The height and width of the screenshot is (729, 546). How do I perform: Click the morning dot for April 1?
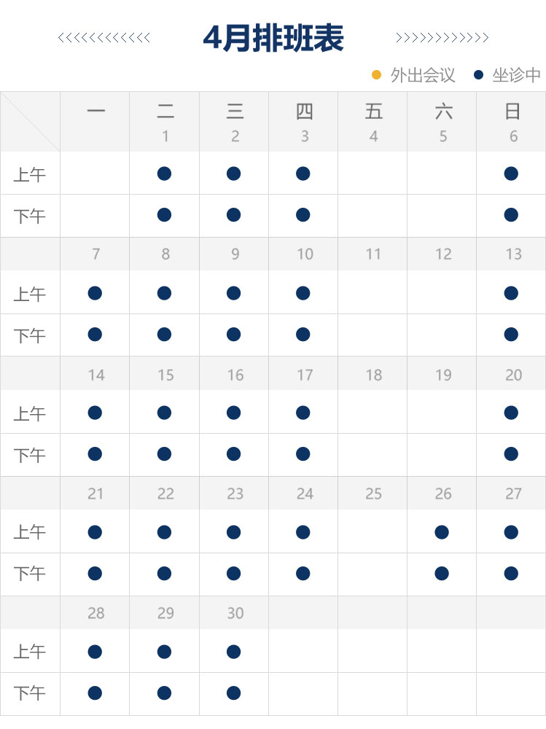[x=164, y=174]
